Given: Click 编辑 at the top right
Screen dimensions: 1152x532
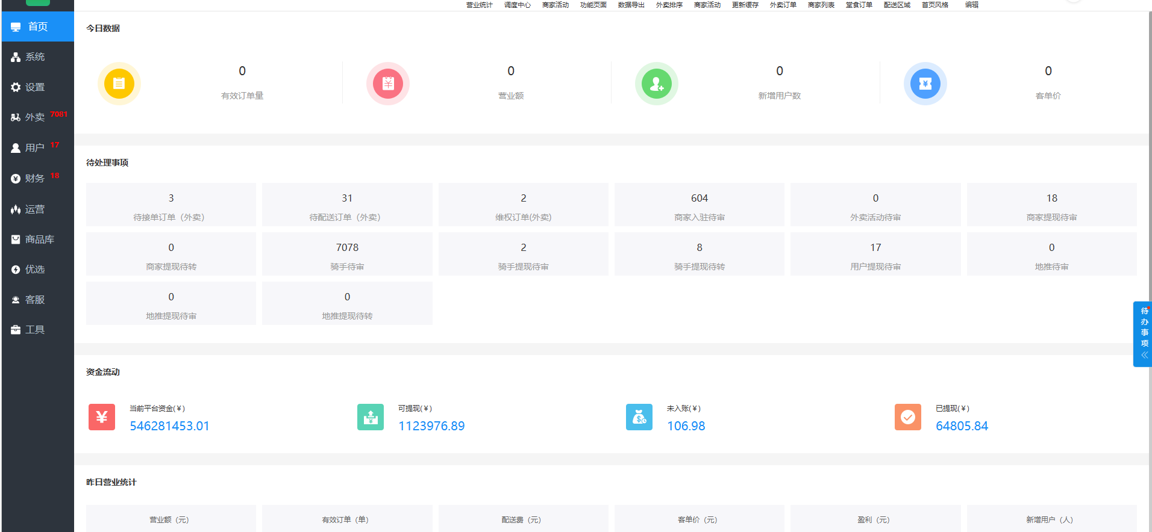Looking at the screenshot, I should click(971, 5).
